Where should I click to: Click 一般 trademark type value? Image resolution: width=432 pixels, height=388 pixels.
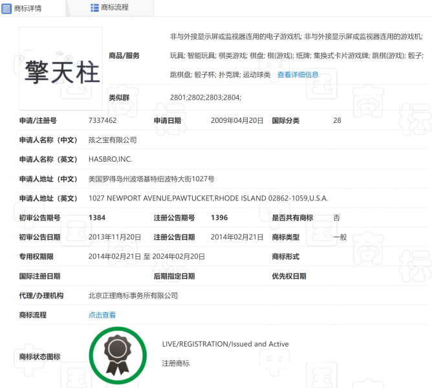(340, 237)
